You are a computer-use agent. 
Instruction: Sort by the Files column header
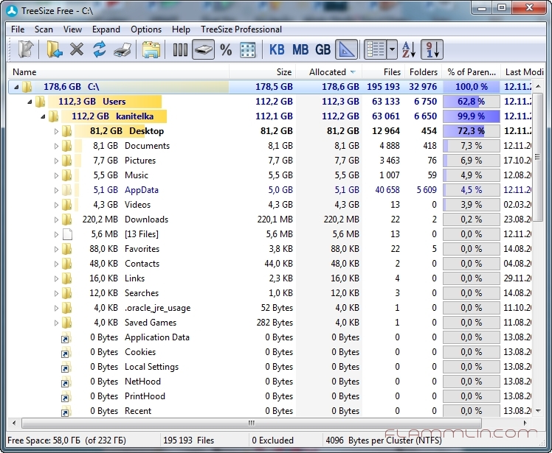click(383, 72)
